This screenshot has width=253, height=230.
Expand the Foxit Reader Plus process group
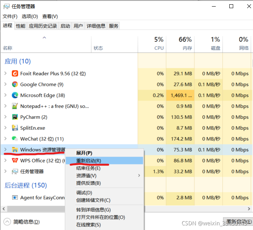coord(5,73)
